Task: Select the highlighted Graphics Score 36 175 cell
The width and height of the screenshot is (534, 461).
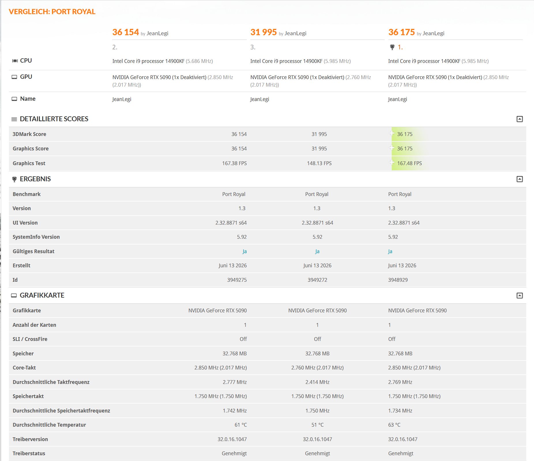Action: point(405,148)
